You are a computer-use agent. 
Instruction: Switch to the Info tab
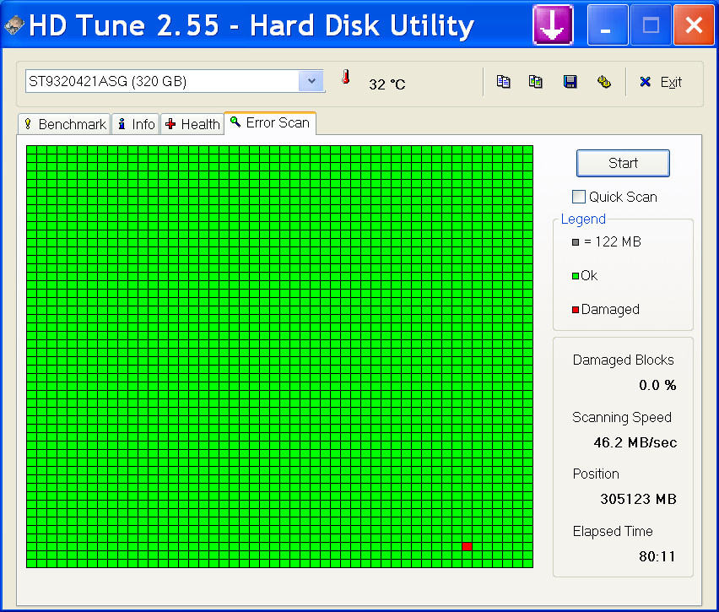[136, 124]
